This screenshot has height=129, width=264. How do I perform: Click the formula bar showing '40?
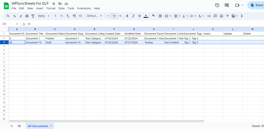click(145, 24)
